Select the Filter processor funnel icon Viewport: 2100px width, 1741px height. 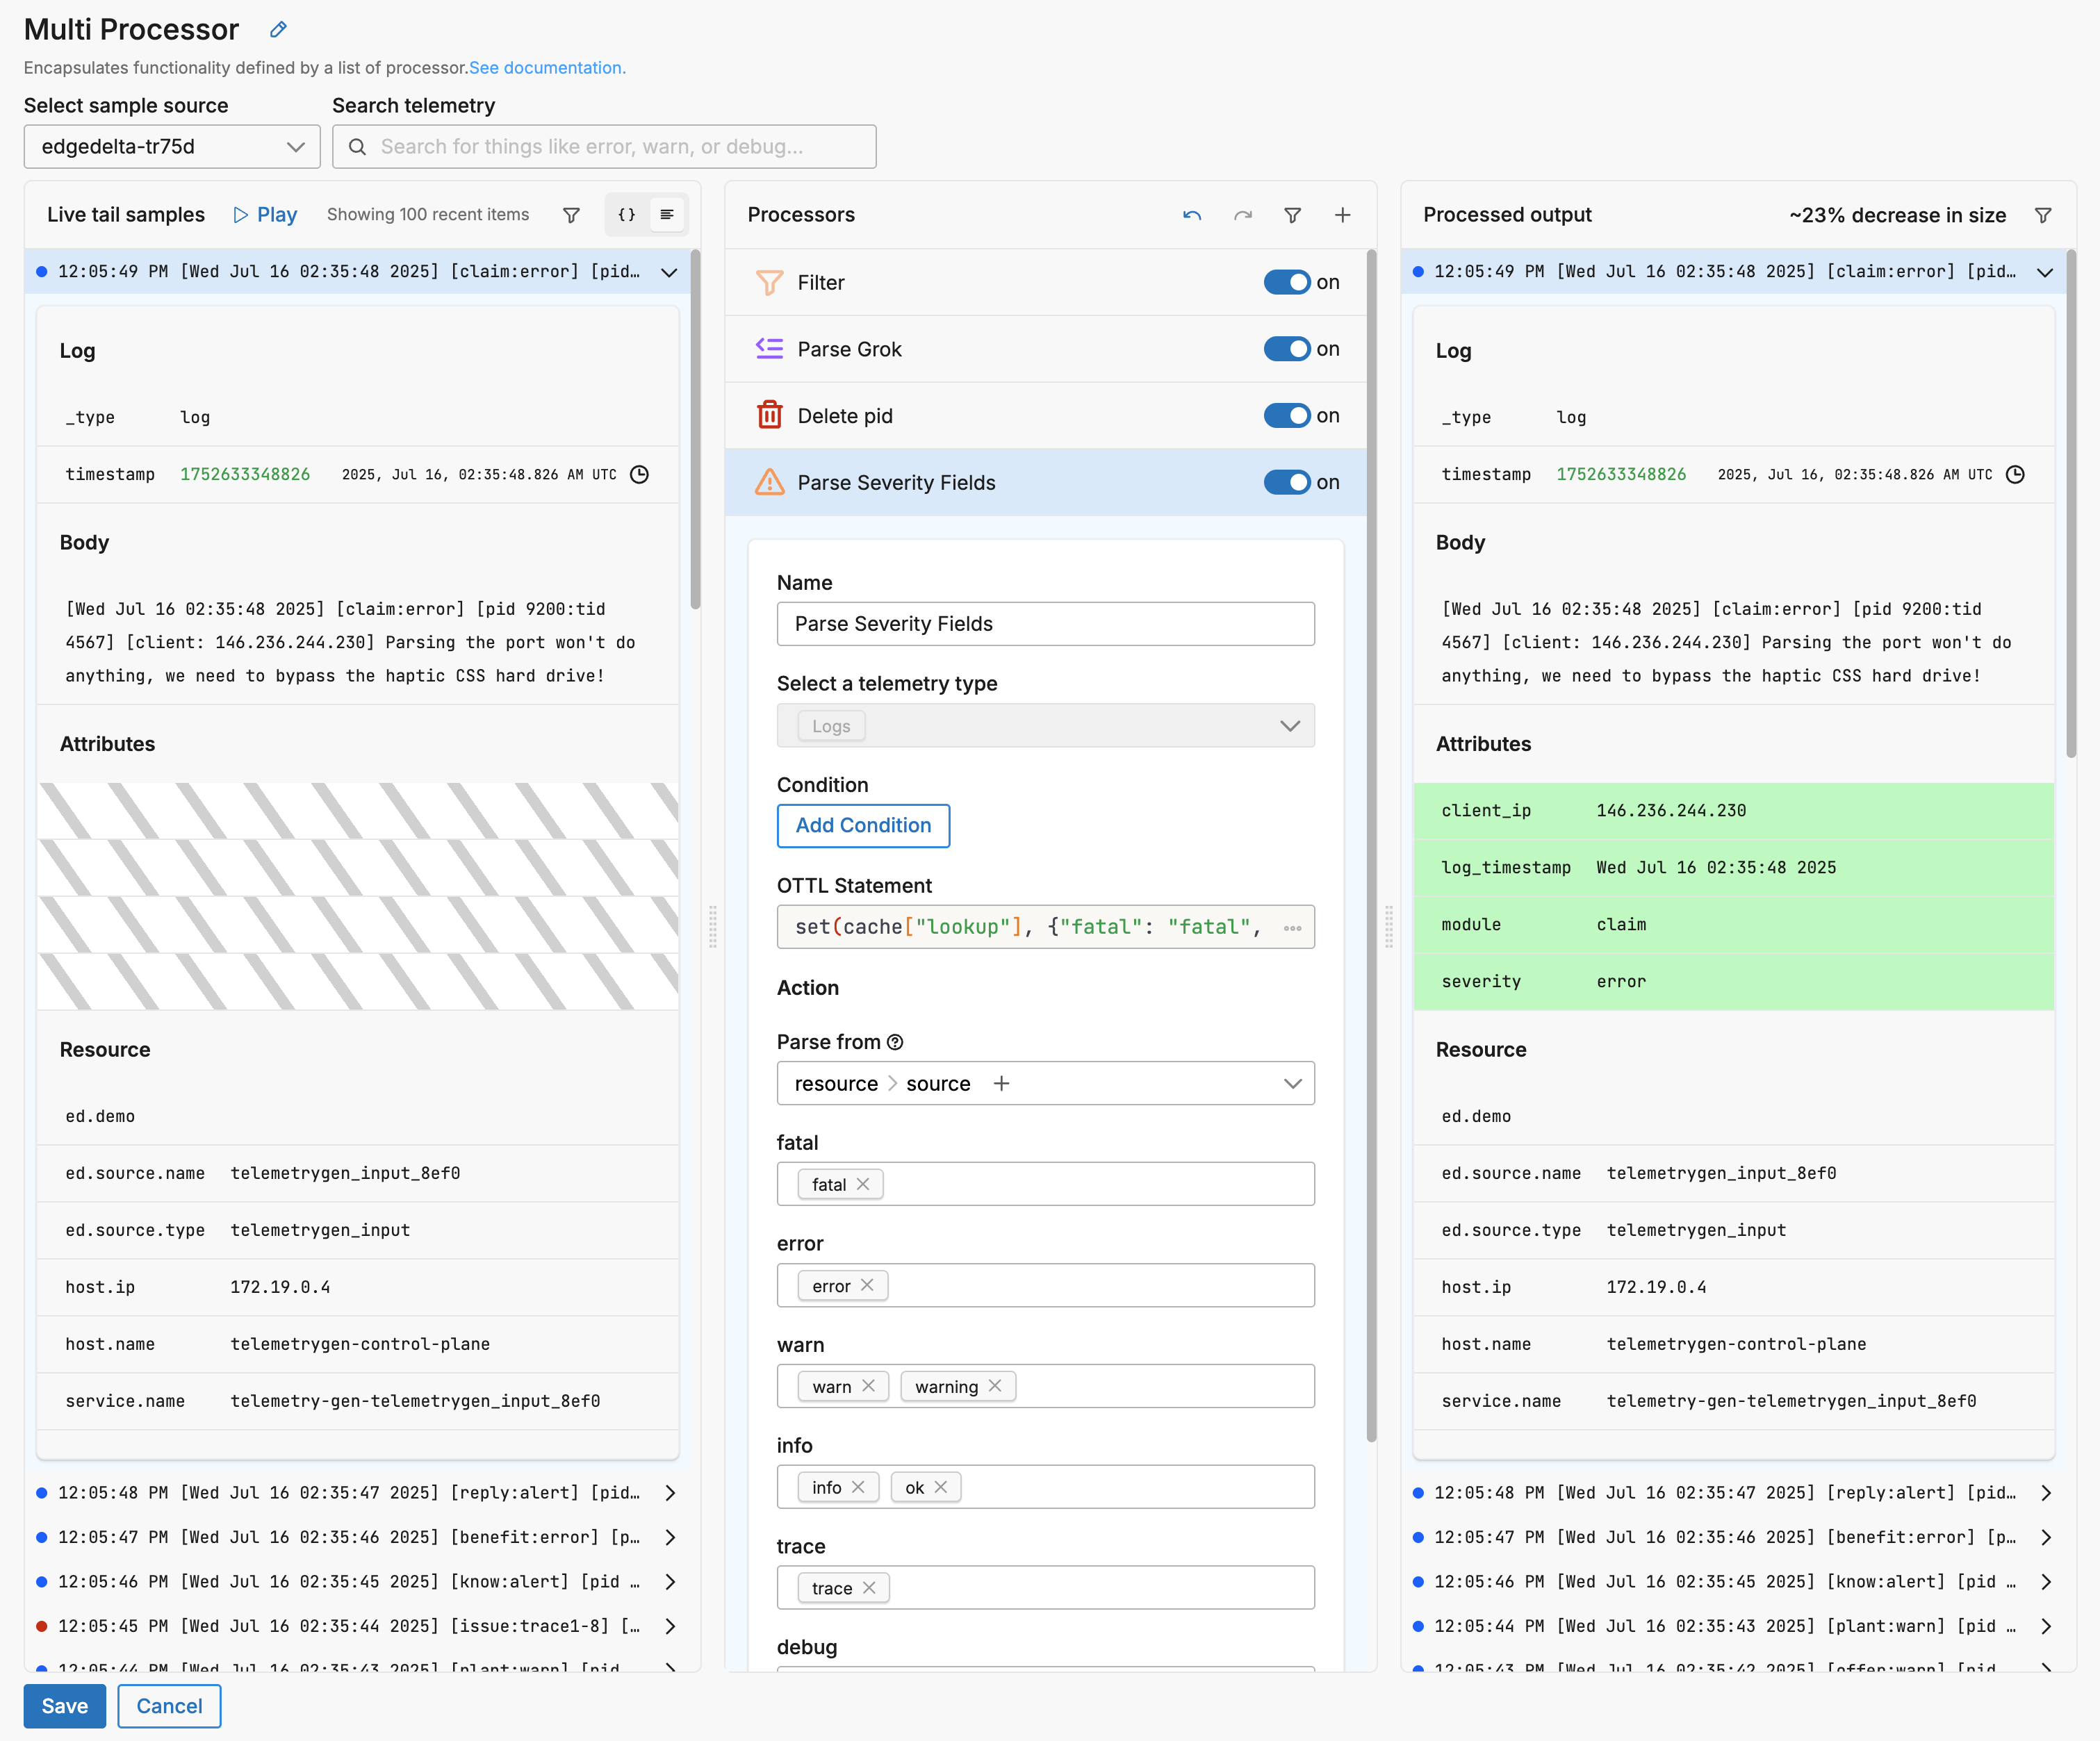(769, 283)
